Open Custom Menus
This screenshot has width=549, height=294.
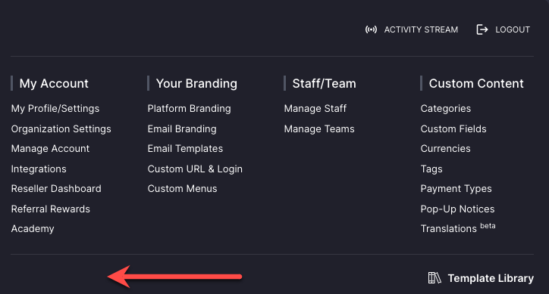coord(183,188)
